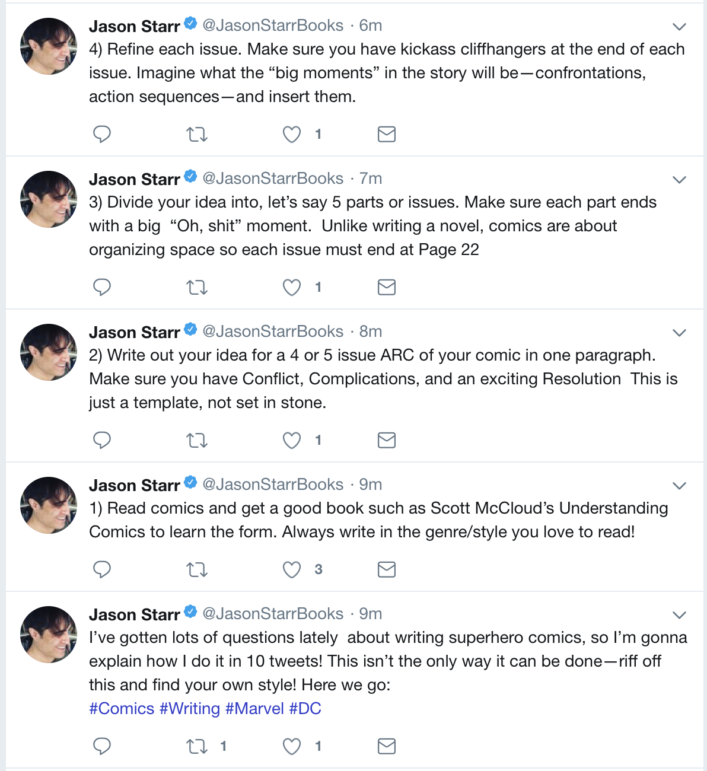Viewport: 707px width, 771px height.
Task: Retweet the superhero comics intro tweet
Action: [197, 746]
